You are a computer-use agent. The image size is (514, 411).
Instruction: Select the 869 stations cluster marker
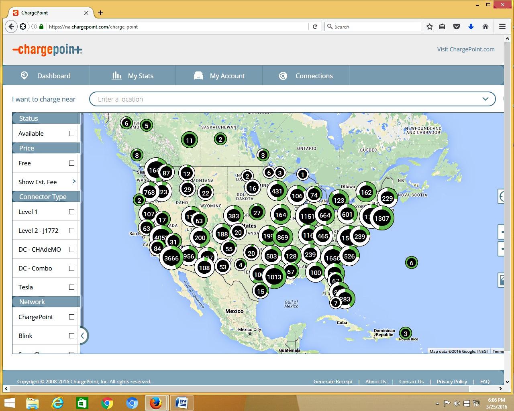click(x=283, y=237)
